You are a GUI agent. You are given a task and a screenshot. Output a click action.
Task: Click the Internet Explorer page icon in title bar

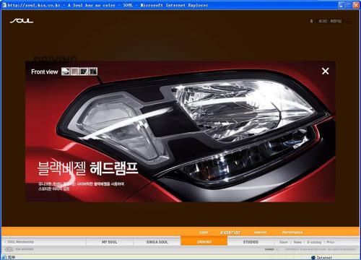pos(4,5)
